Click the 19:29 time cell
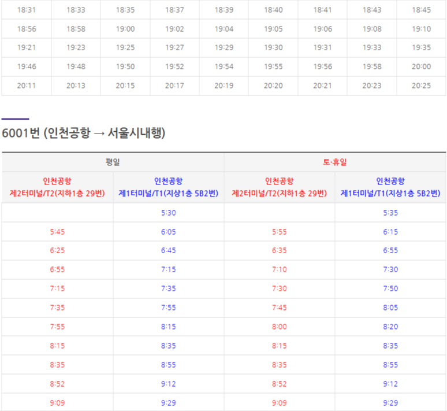 (223, 47)
